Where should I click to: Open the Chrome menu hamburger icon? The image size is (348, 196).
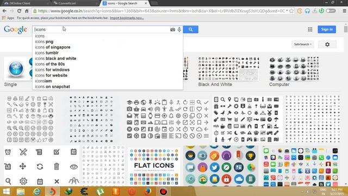coord(344,11)
